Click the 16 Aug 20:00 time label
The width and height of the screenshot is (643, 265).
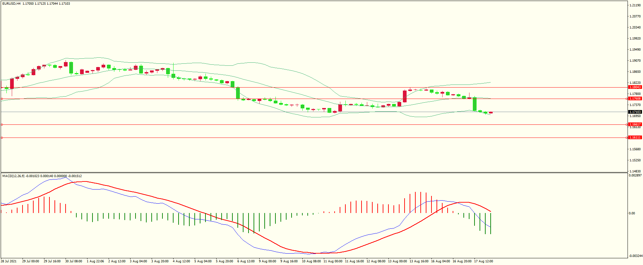click(x=462, y=261)
